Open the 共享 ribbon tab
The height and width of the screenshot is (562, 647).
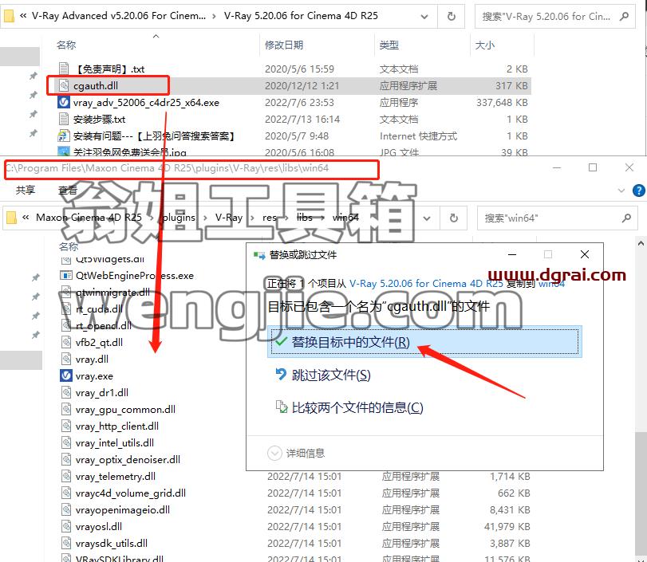pyautogui.click(x=26, y=190)
